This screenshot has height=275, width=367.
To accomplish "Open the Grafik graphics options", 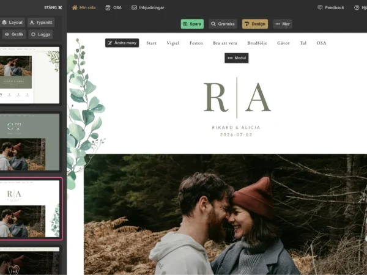I will 14,34.
